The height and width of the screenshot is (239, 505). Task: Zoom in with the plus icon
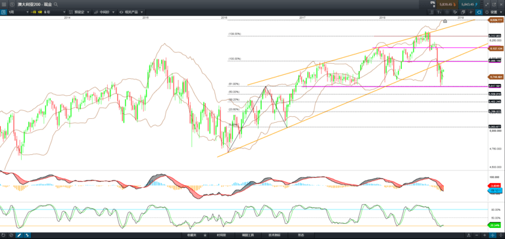coord(485,236)
